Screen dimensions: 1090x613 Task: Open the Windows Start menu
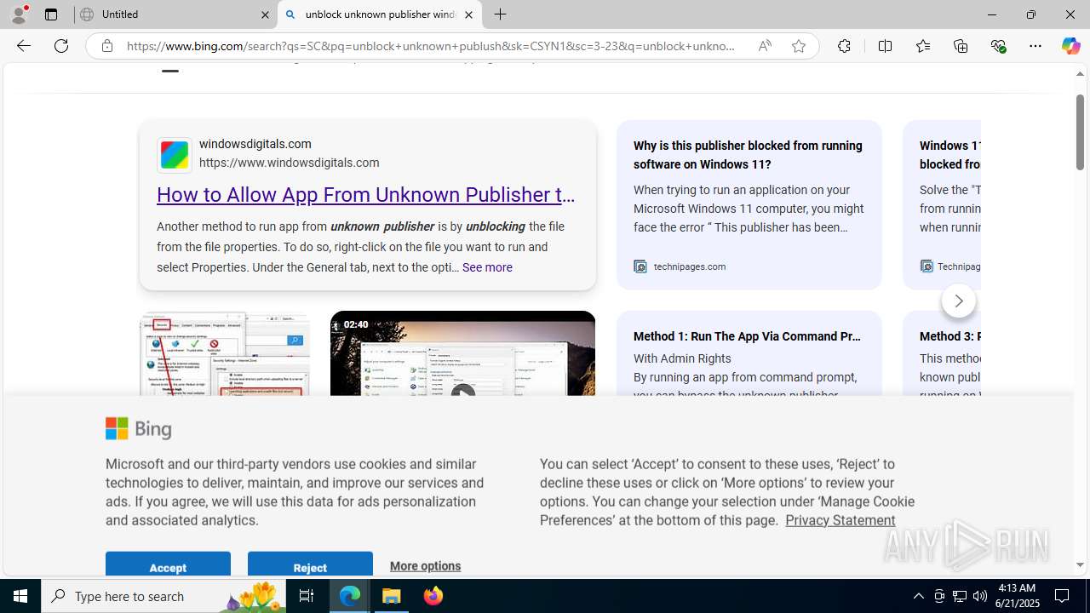pos(20,596)
